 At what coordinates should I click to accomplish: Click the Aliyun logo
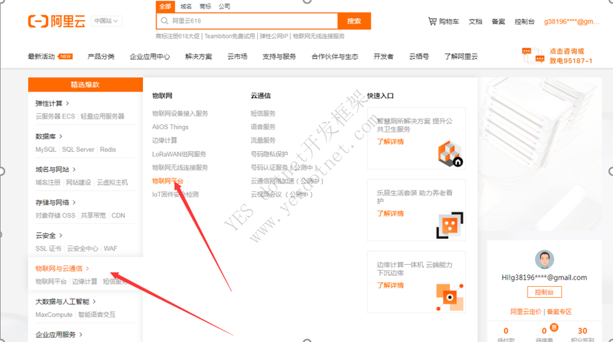(56, 21)
